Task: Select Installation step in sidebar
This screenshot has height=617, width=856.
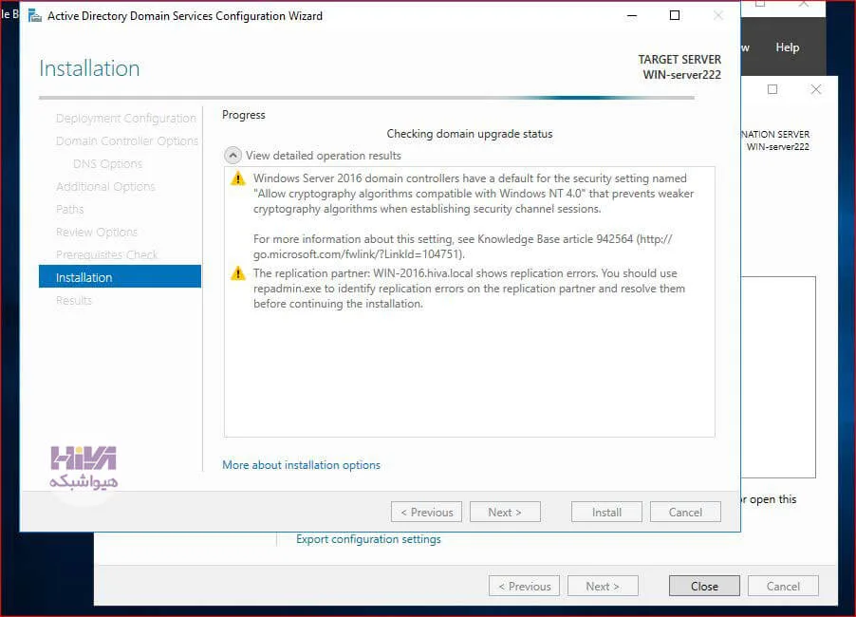Action: [121, 277]
